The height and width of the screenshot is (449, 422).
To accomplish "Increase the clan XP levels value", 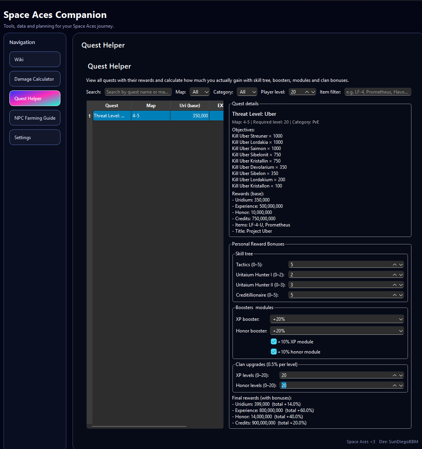I will [394, 373].
